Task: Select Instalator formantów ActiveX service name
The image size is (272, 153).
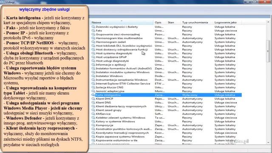Action: coord(124,68)
